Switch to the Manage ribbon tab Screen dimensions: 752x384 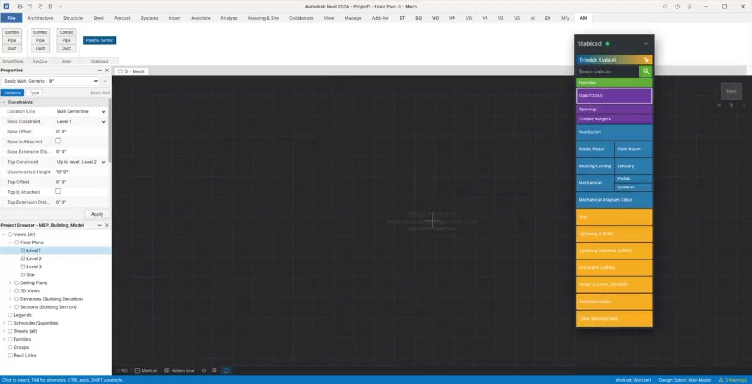tap(353, 18)
